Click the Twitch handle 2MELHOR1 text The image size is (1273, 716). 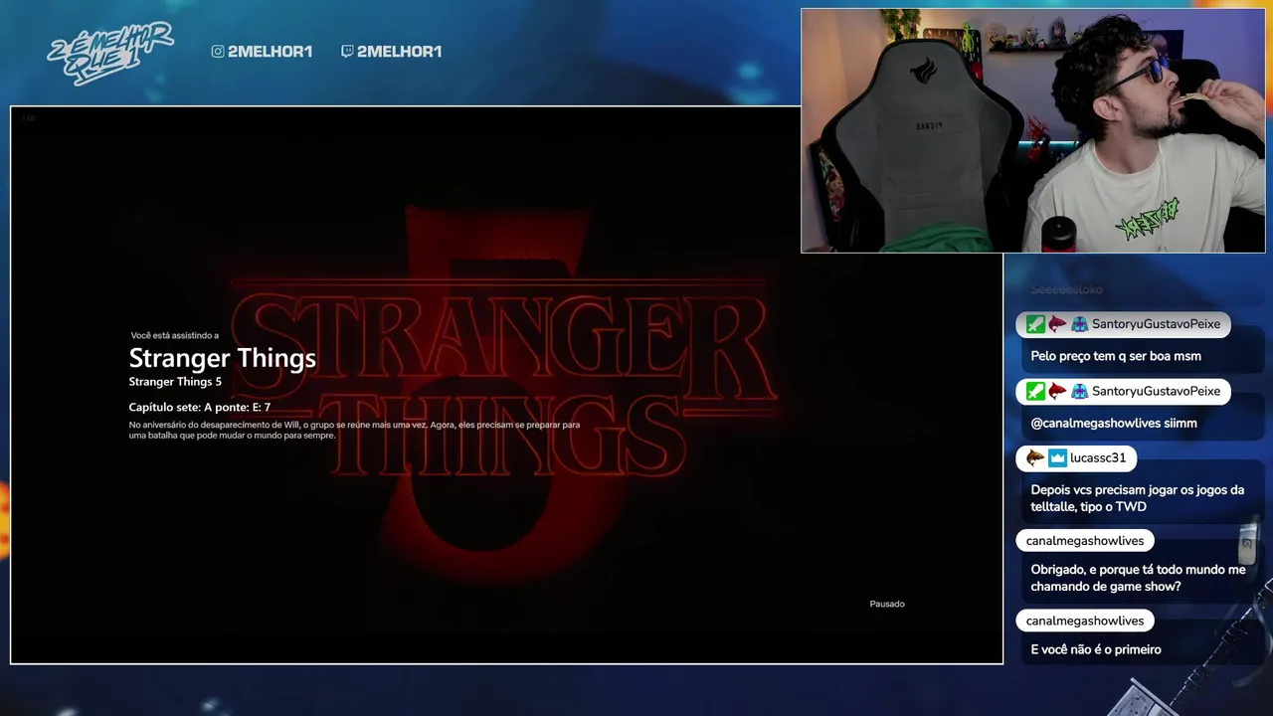399,52
